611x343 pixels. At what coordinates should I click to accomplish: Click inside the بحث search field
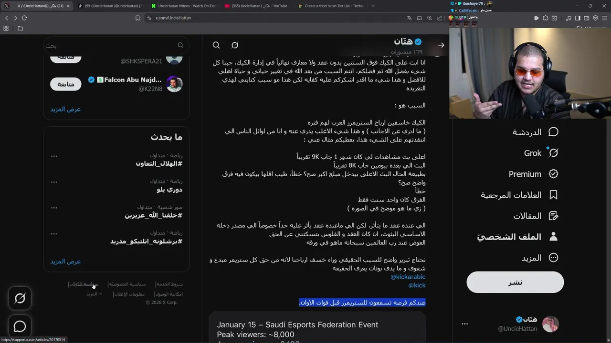point(116,45)
